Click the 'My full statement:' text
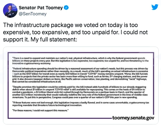Viewport: 161px width, 125px height. click(x=54, y=39)
